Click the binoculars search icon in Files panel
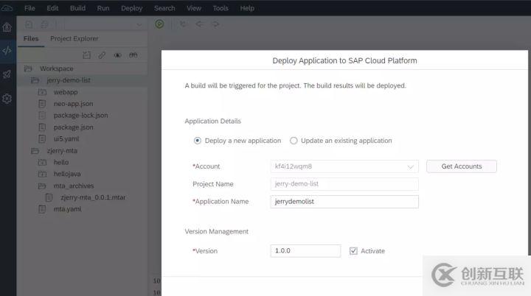This screenshot has width=531, height=296. tap(133, 55)
